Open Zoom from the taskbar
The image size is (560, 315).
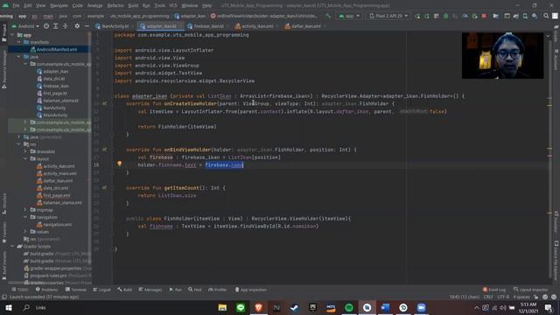click(x=422, y=307)
